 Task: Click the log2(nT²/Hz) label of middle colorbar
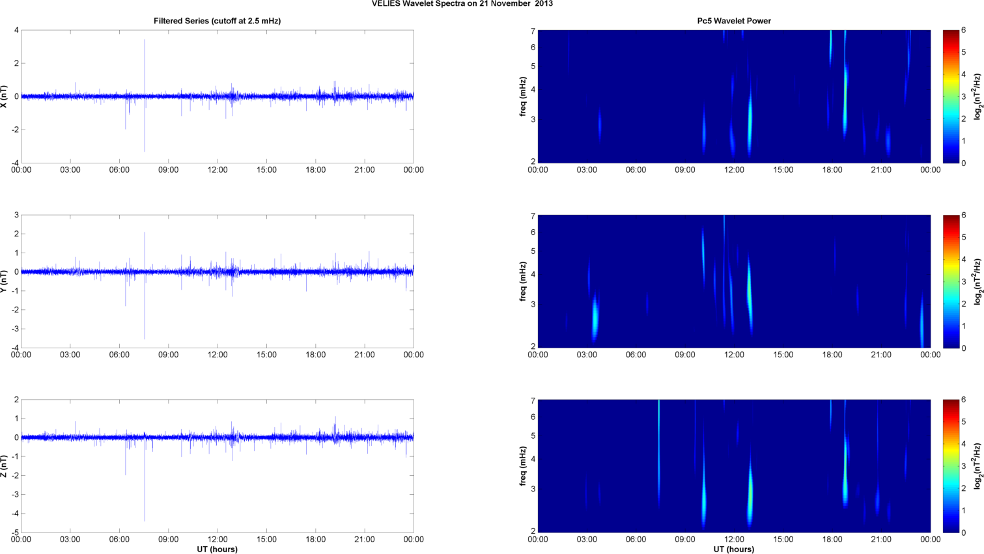pos(977,281)
